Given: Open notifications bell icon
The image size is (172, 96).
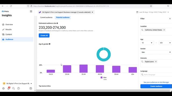Looking at the screenshot, I should (x=9, y=88).
